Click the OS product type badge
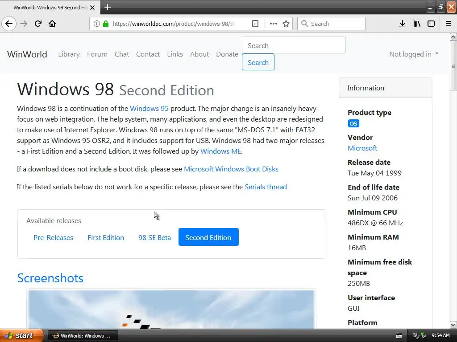The image size is (457, 342). [x=353, y=124]
